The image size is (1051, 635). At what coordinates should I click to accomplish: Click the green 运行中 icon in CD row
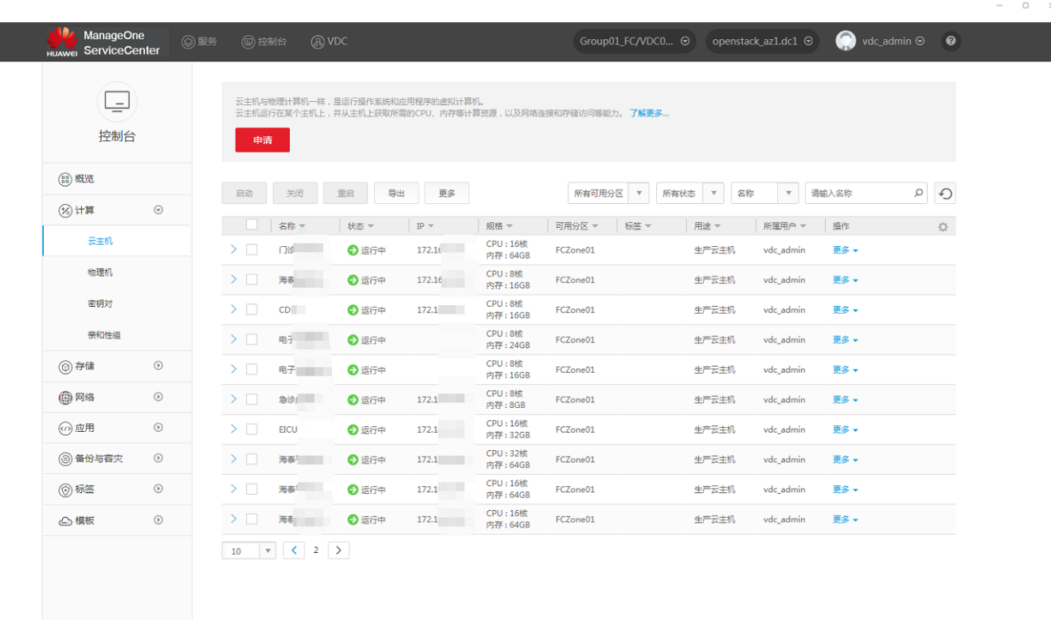pos(353,310)
